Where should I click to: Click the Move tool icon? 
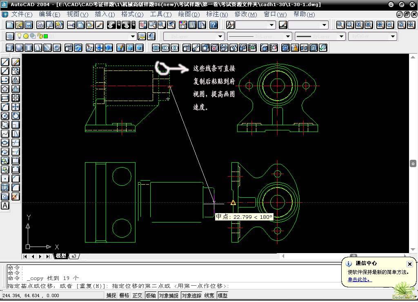coord(16,107)
